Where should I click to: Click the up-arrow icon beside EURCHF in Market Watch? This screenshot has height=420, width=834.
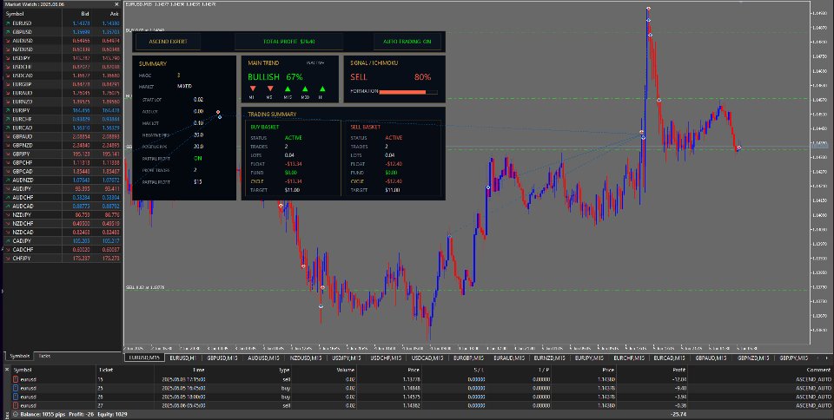tap(8, 119)
